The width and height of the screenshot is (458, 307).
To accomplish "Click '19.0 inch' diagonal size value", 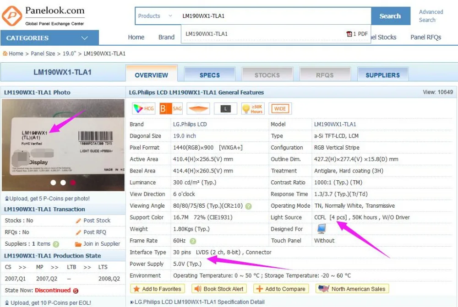I will 184,136.
